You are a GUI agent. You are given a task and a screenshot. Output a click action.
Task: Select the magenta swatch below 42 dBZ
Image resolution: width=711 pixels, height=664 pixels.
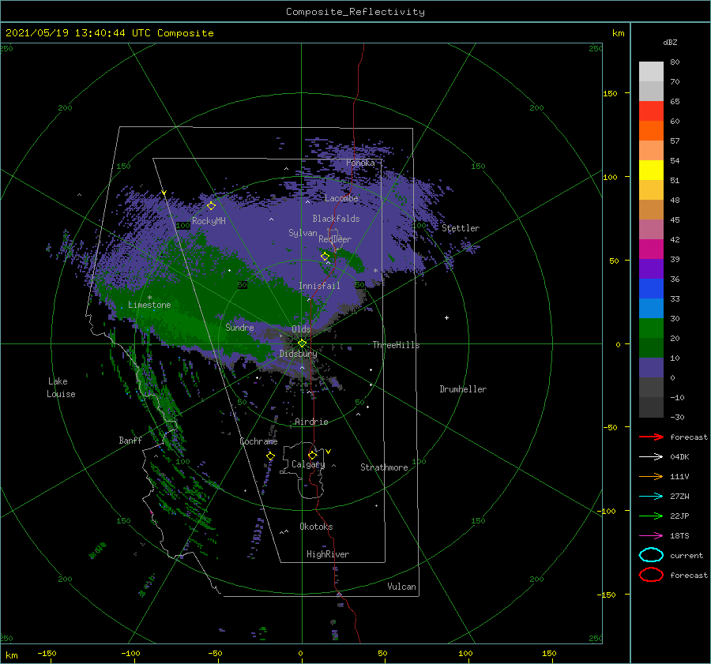[651, 249]
